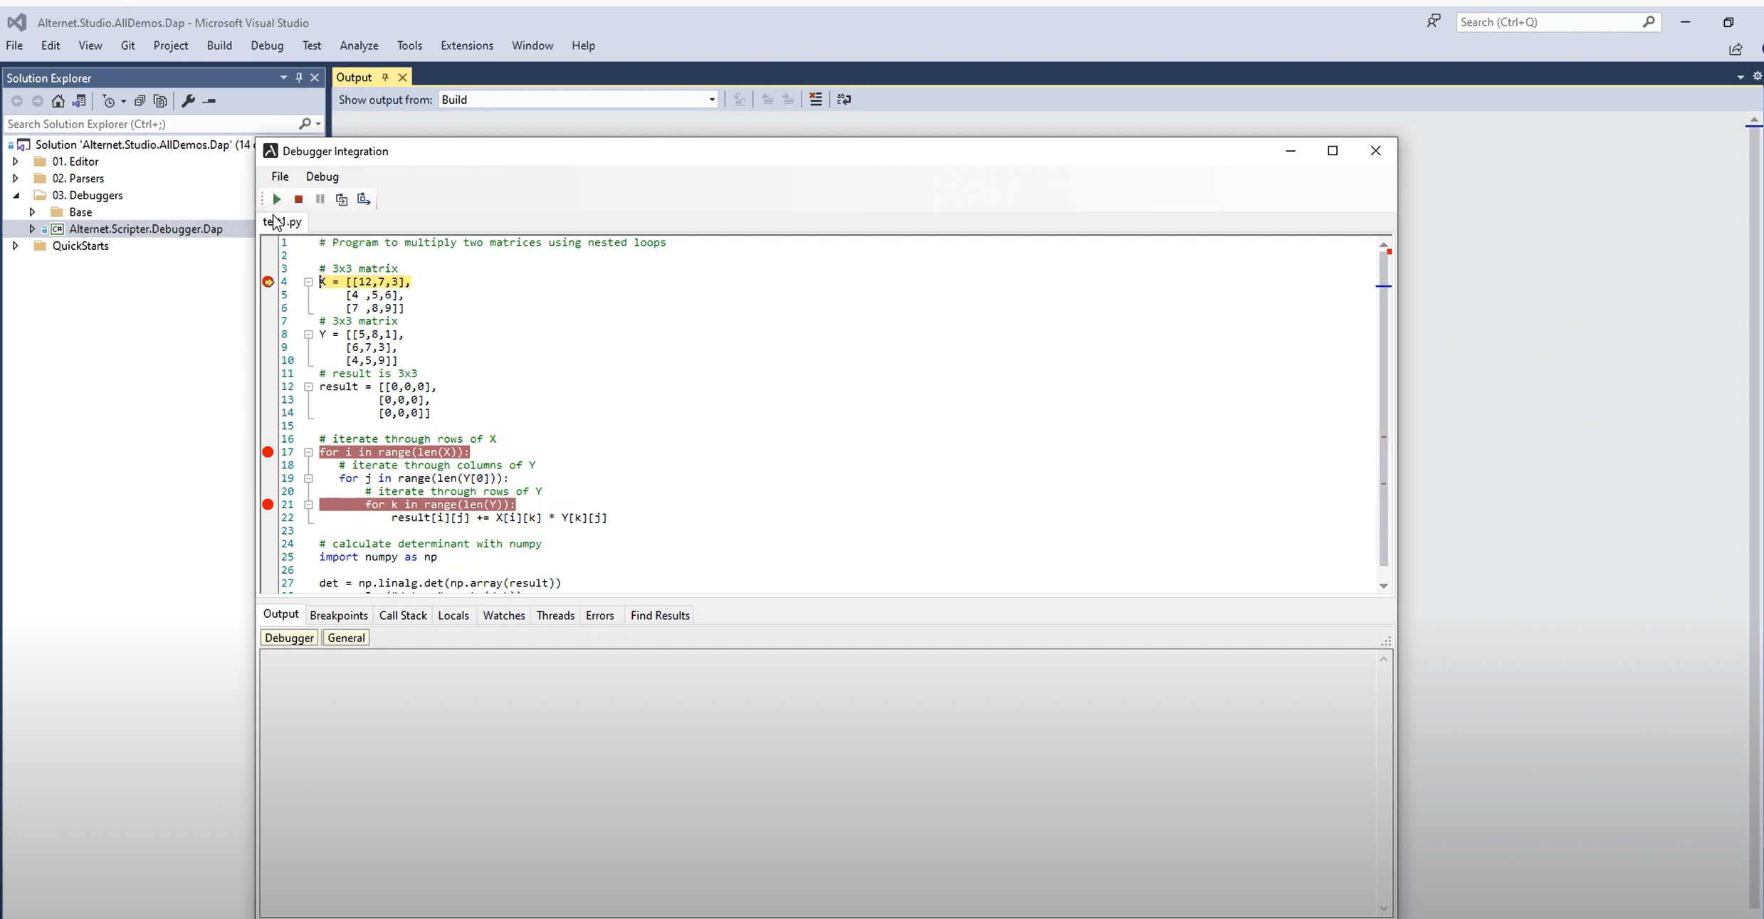Click the General output button

coord(346,638)
